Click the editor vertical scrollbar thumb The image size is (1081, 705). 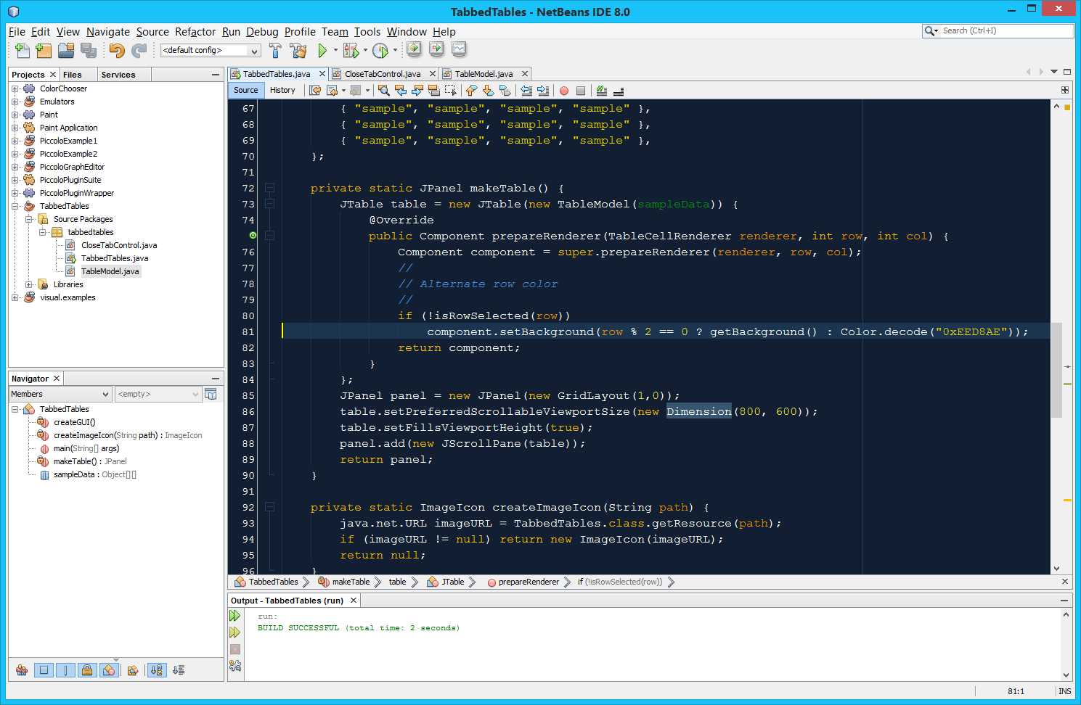(x=1056, y=370)
